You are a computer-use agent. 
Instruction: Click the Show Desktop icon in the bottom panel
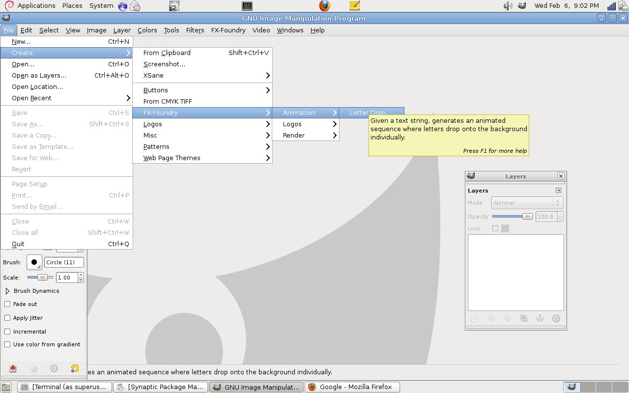[x=6, y=387]
